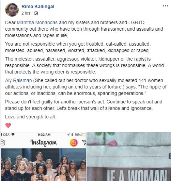Open Rima Kallingal's profile name link
The height and width of the screenshot is (181, 171).
point(38,6)
